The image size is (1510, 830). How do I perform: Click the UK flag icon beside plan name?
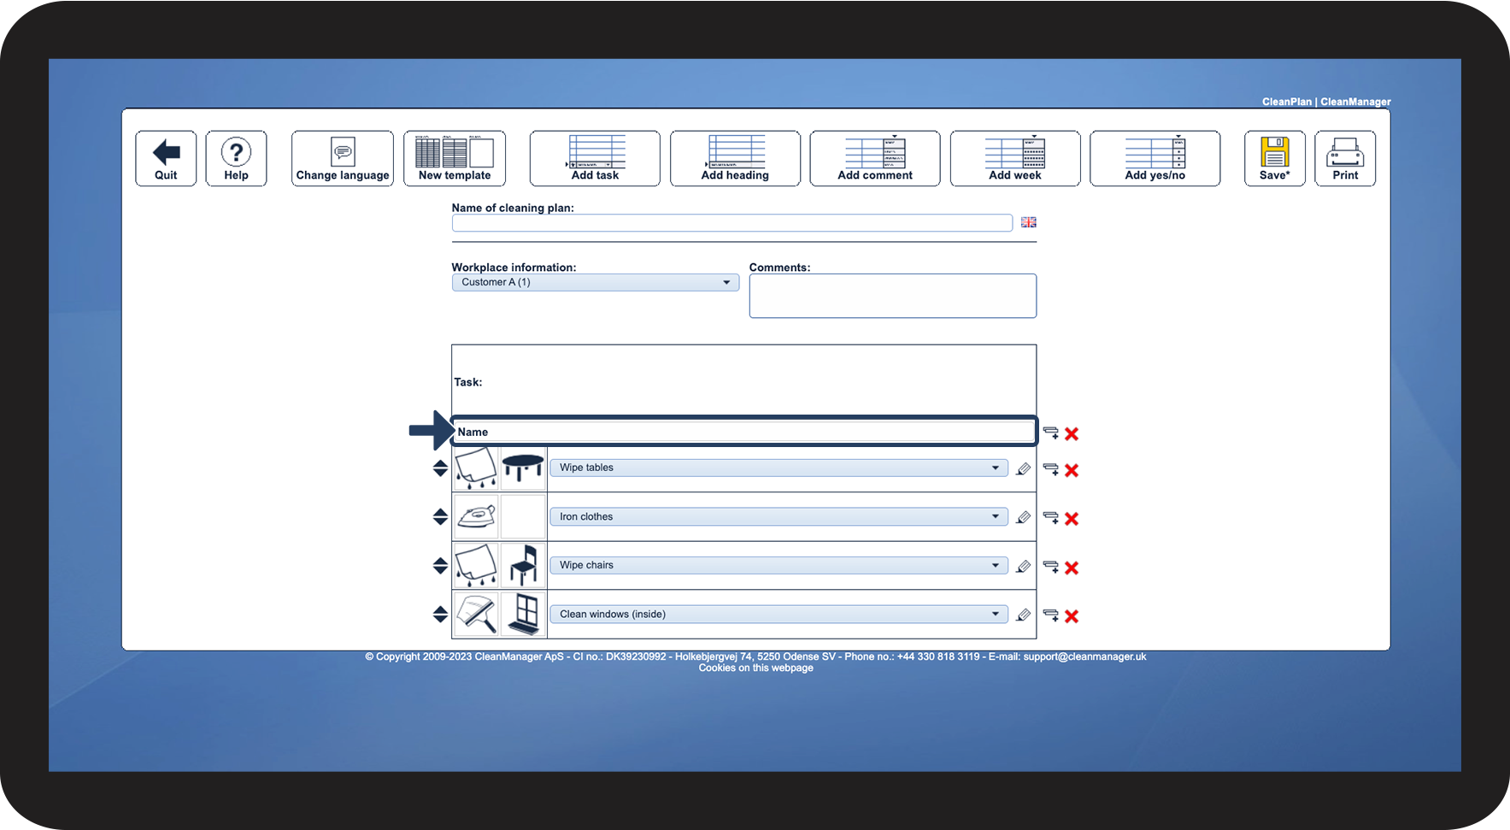(x=1029, y=222)
